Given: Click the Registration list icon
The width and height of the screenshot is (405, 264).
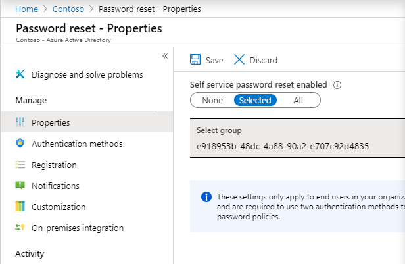Looking at the screenshot, I should point(20,165).
